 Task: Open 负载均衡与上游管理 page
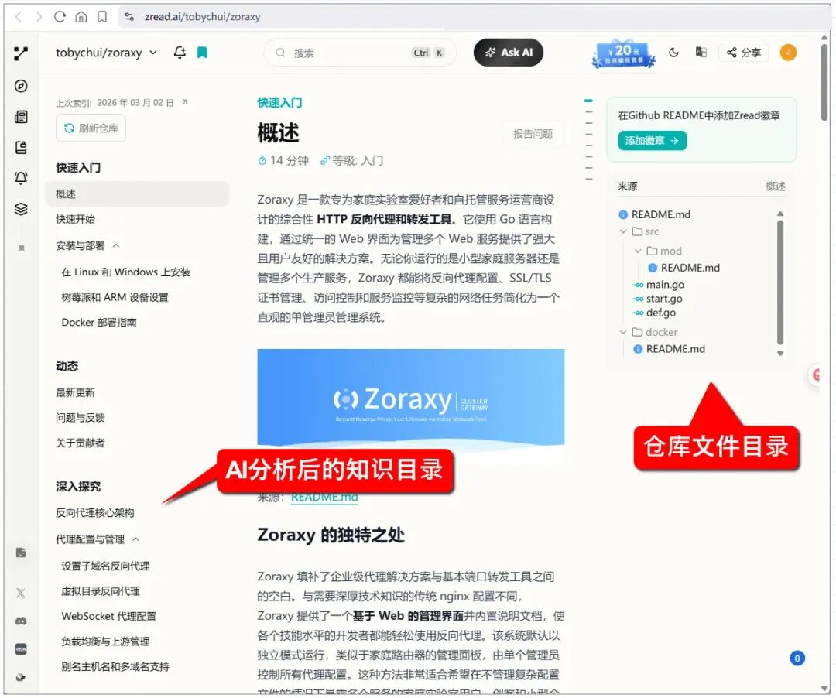(105, 642)
